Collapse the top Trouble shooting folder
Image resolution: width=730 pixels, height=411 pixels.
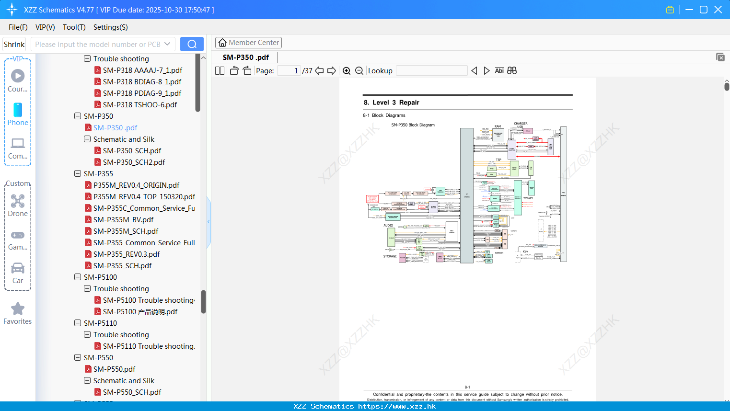(87, 58)
